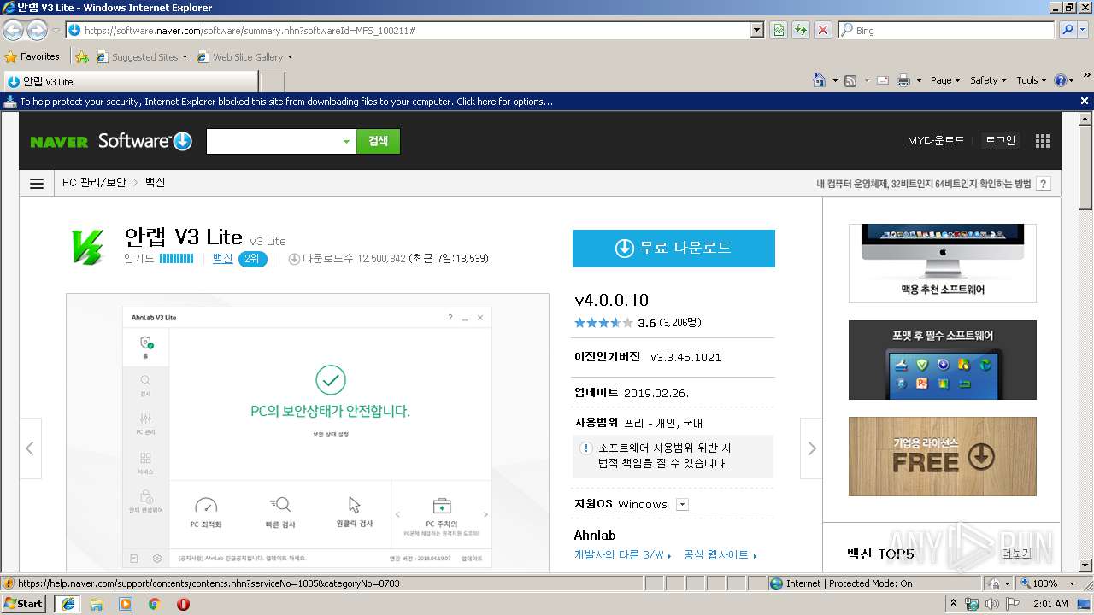
Task: Open the hamburger category menu
Action: pos(37,184)
